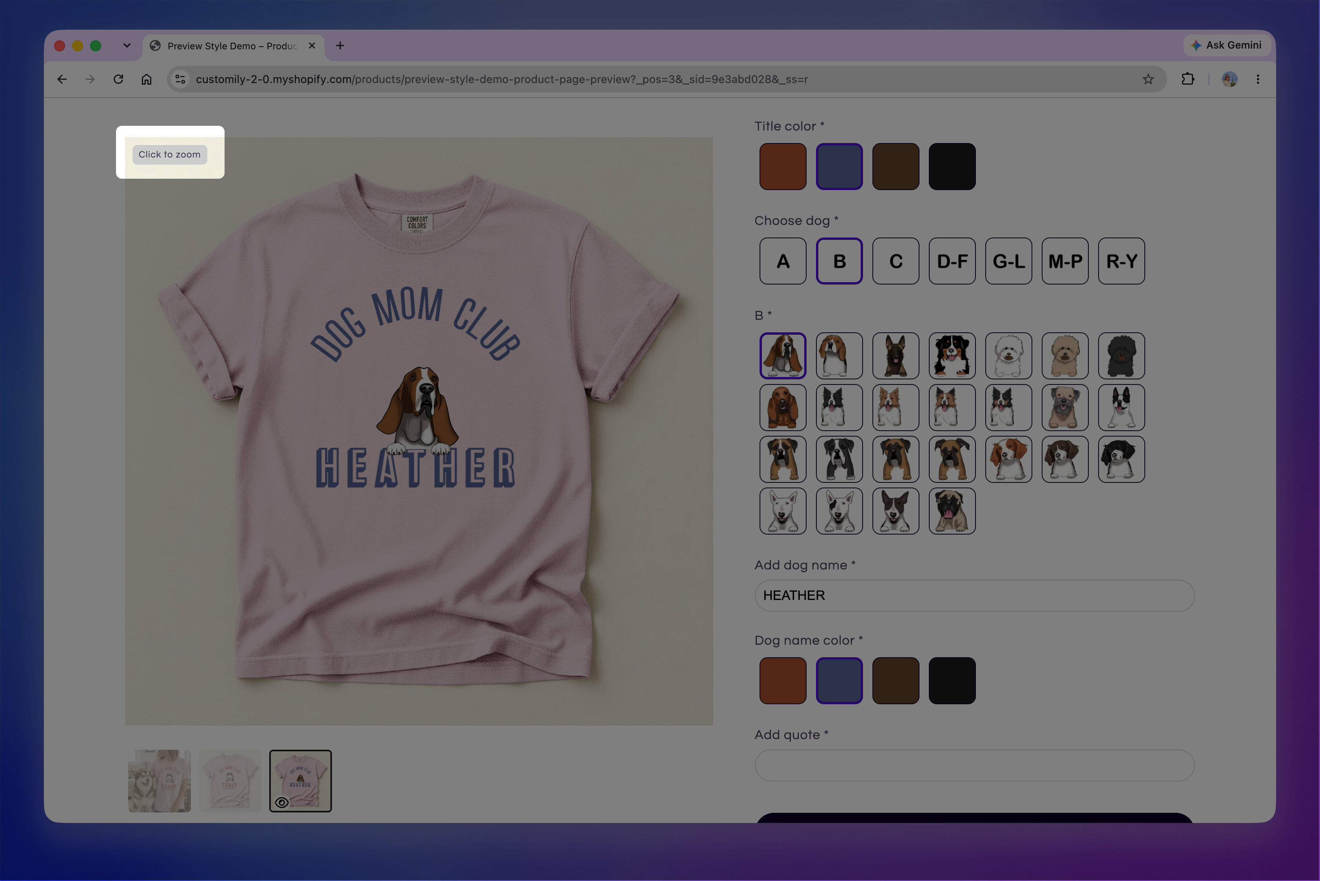Screen dimensions: 1320x881
Task: Choose dog letter group B
Action: [x=840, y=261]
